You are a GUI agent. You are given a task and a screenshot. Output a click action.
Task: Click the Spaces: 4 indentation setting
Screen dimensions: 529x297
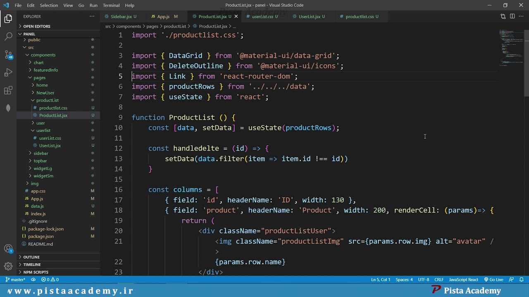coord(404,280)
